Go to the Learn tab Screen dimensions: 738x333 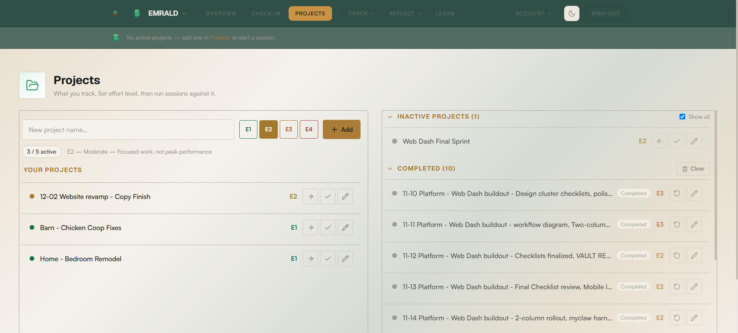pos(445,13)
